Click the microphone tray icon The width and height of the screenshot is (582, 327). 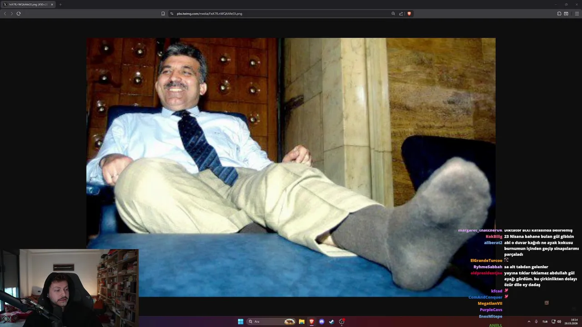(x=536, y=322)
